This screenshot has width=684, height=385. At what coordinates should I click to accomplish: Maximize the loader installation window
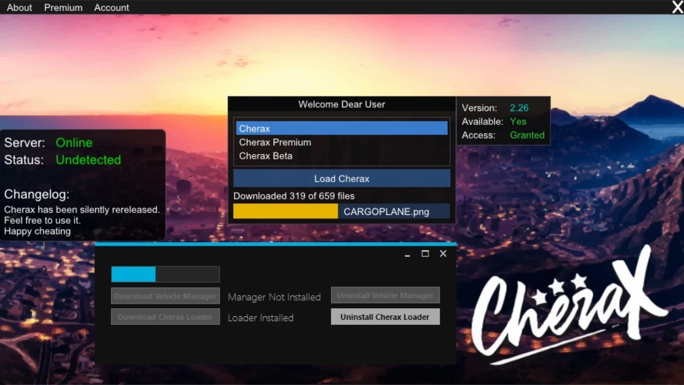(425, 253)
